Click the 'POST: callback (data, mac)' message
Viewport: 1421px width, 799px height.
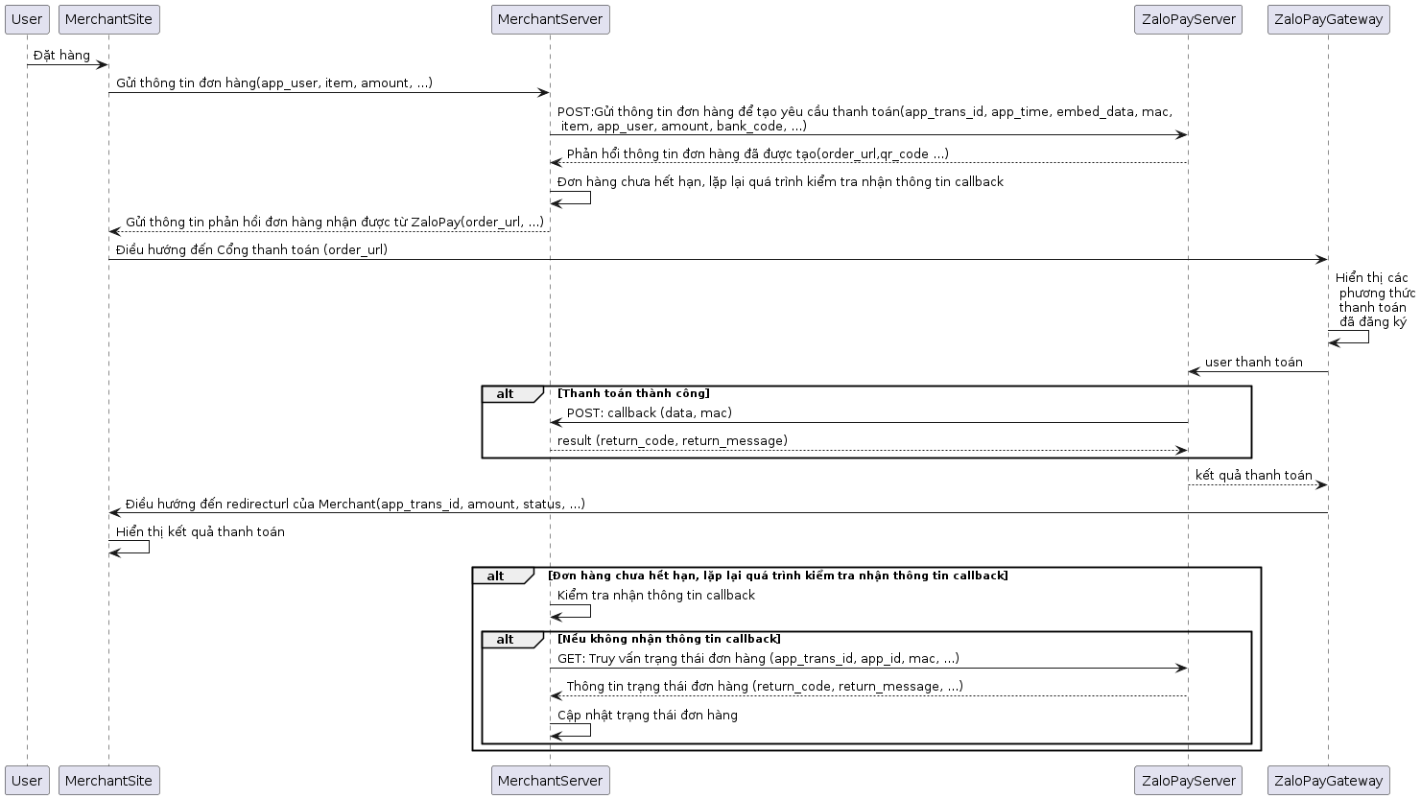[x=649, y=413]
